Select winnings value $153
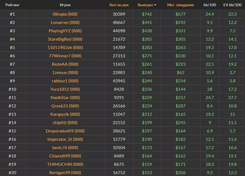This screenshot has height=176, width=245. click(147, 173)
